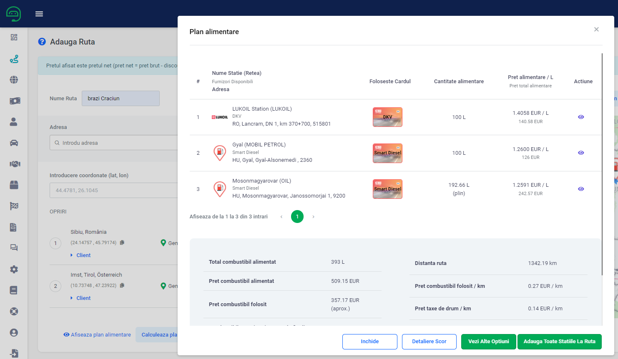Image resolution: width=618 pixels, height=359 pixels.
Task: Toggle the eye icon for Gyal station
Action: [581, 153]
